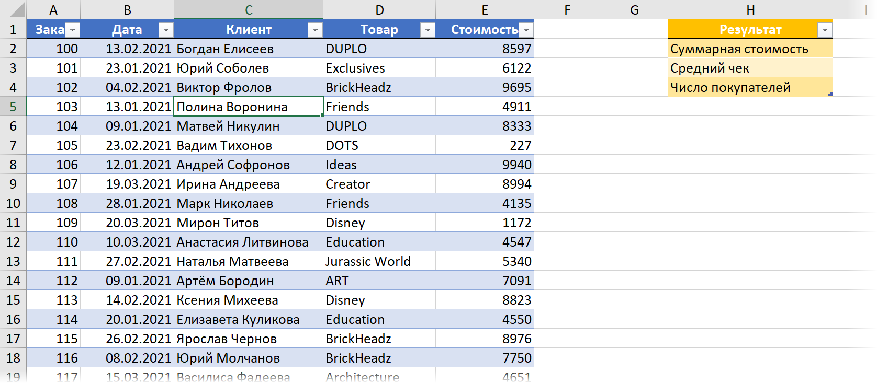Select product cell Jurassic World
Image resolution: width=877 pixels, height=383 pixels.
point(379,261)
